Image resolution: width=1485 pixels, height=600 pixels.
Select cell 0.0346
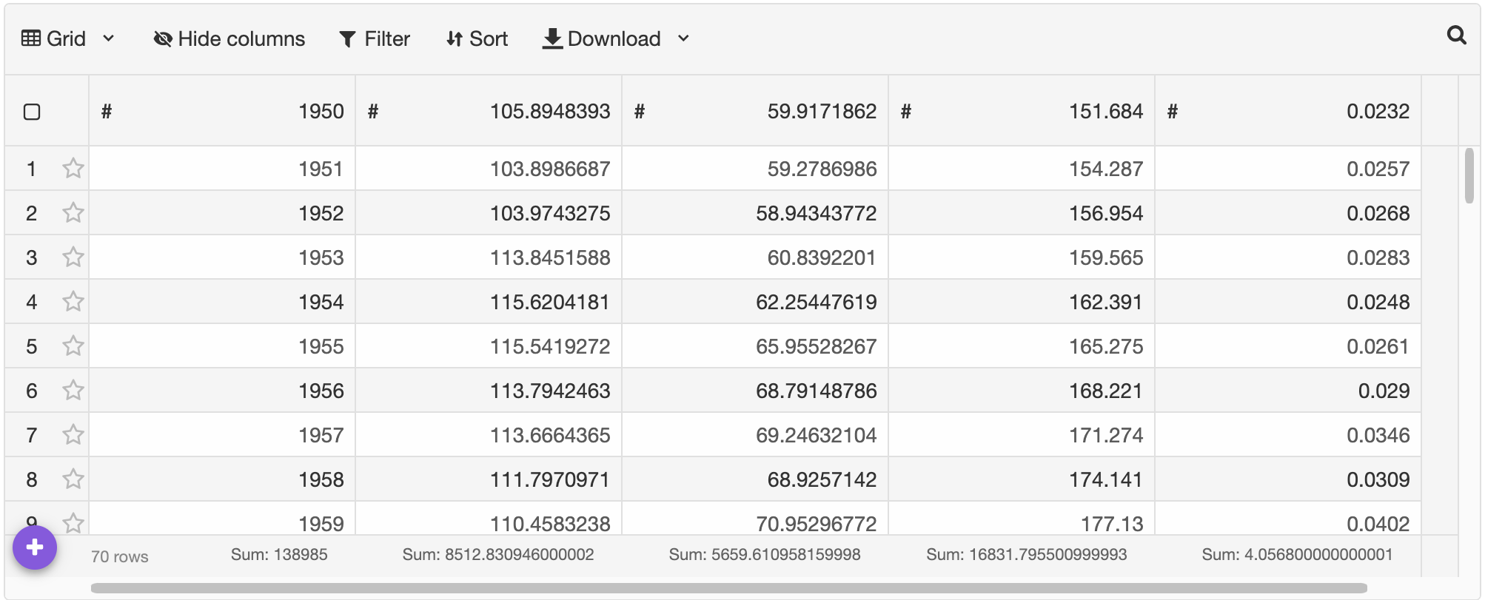[x=1288, y=435]
